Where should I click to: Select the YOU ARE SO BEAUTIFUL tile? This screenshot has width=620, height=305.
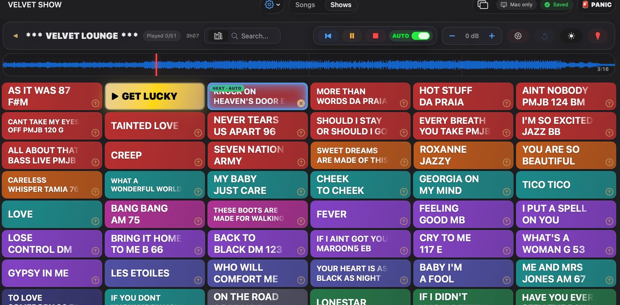pos(566,155)
